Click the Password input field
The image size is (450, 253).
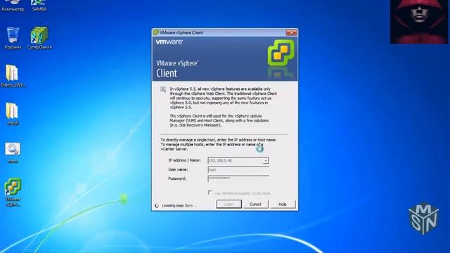pyautogui.click(x=238, y=179)
